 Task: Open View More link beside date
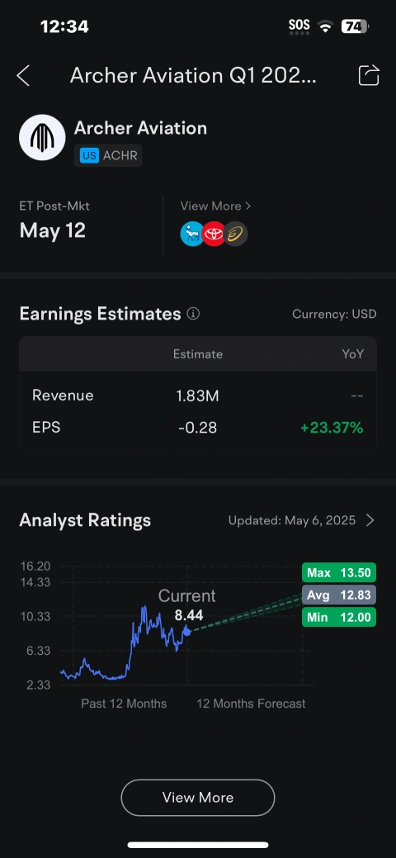click(215, 206)
